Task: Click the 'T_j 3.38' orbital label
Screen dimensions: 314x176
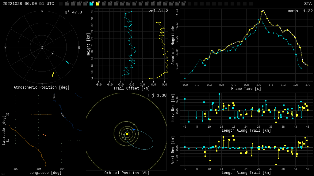Action: (x=156, y=96)
